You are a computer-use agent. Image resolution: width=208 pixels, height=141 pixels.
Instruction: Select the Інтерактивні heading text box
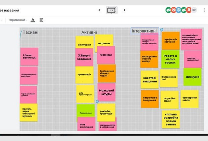coord(145,31)
